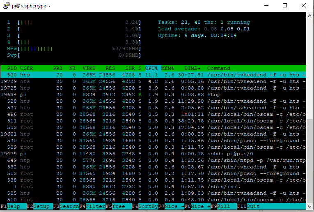This screenshot has width=314, height=212.
Task: Select process row PID 505
Action: point(153,194)
